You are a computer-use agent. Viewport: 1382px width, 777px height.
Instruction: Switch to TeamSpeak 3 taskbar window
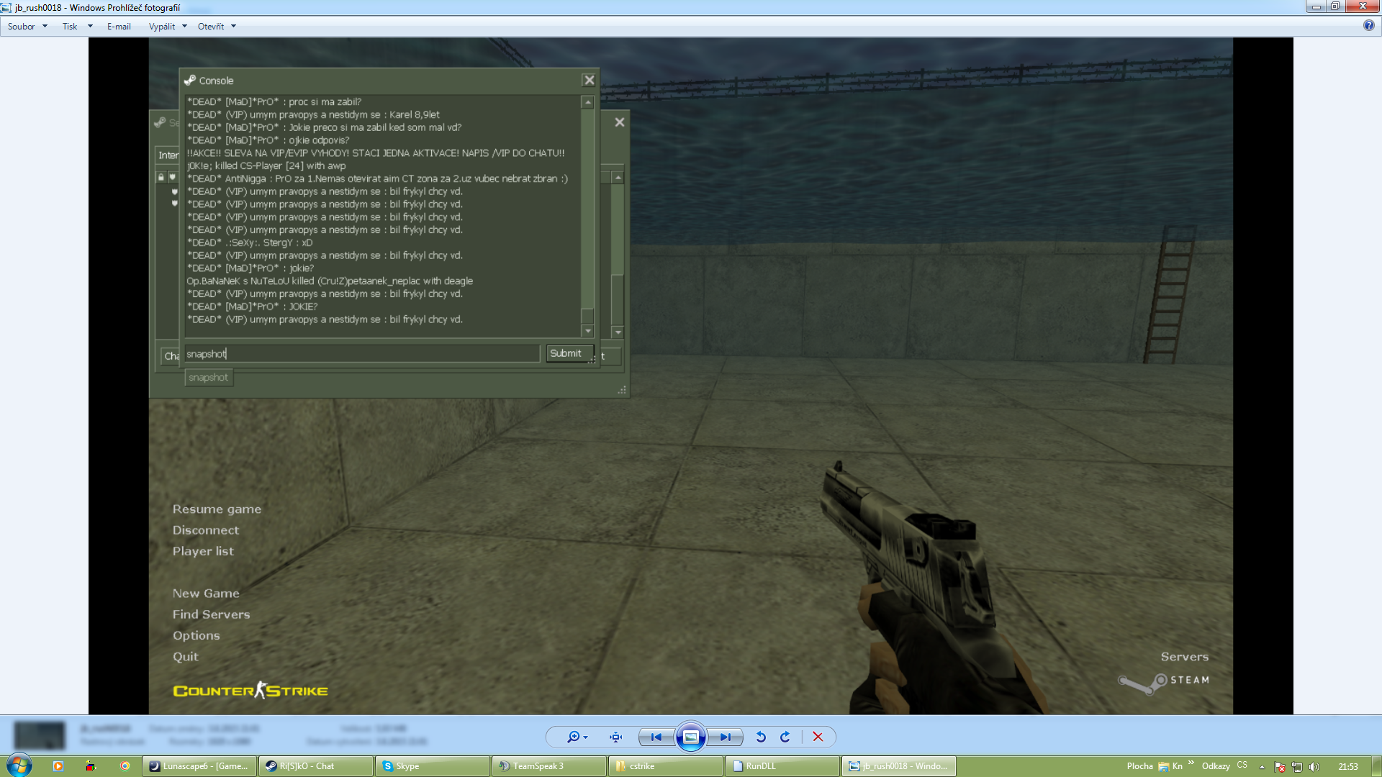[x=549, y=766]
